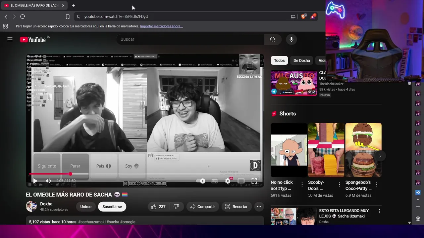Select the De Doxha filter chip
Screen dimensions: 424x238
tap(302, 60)
